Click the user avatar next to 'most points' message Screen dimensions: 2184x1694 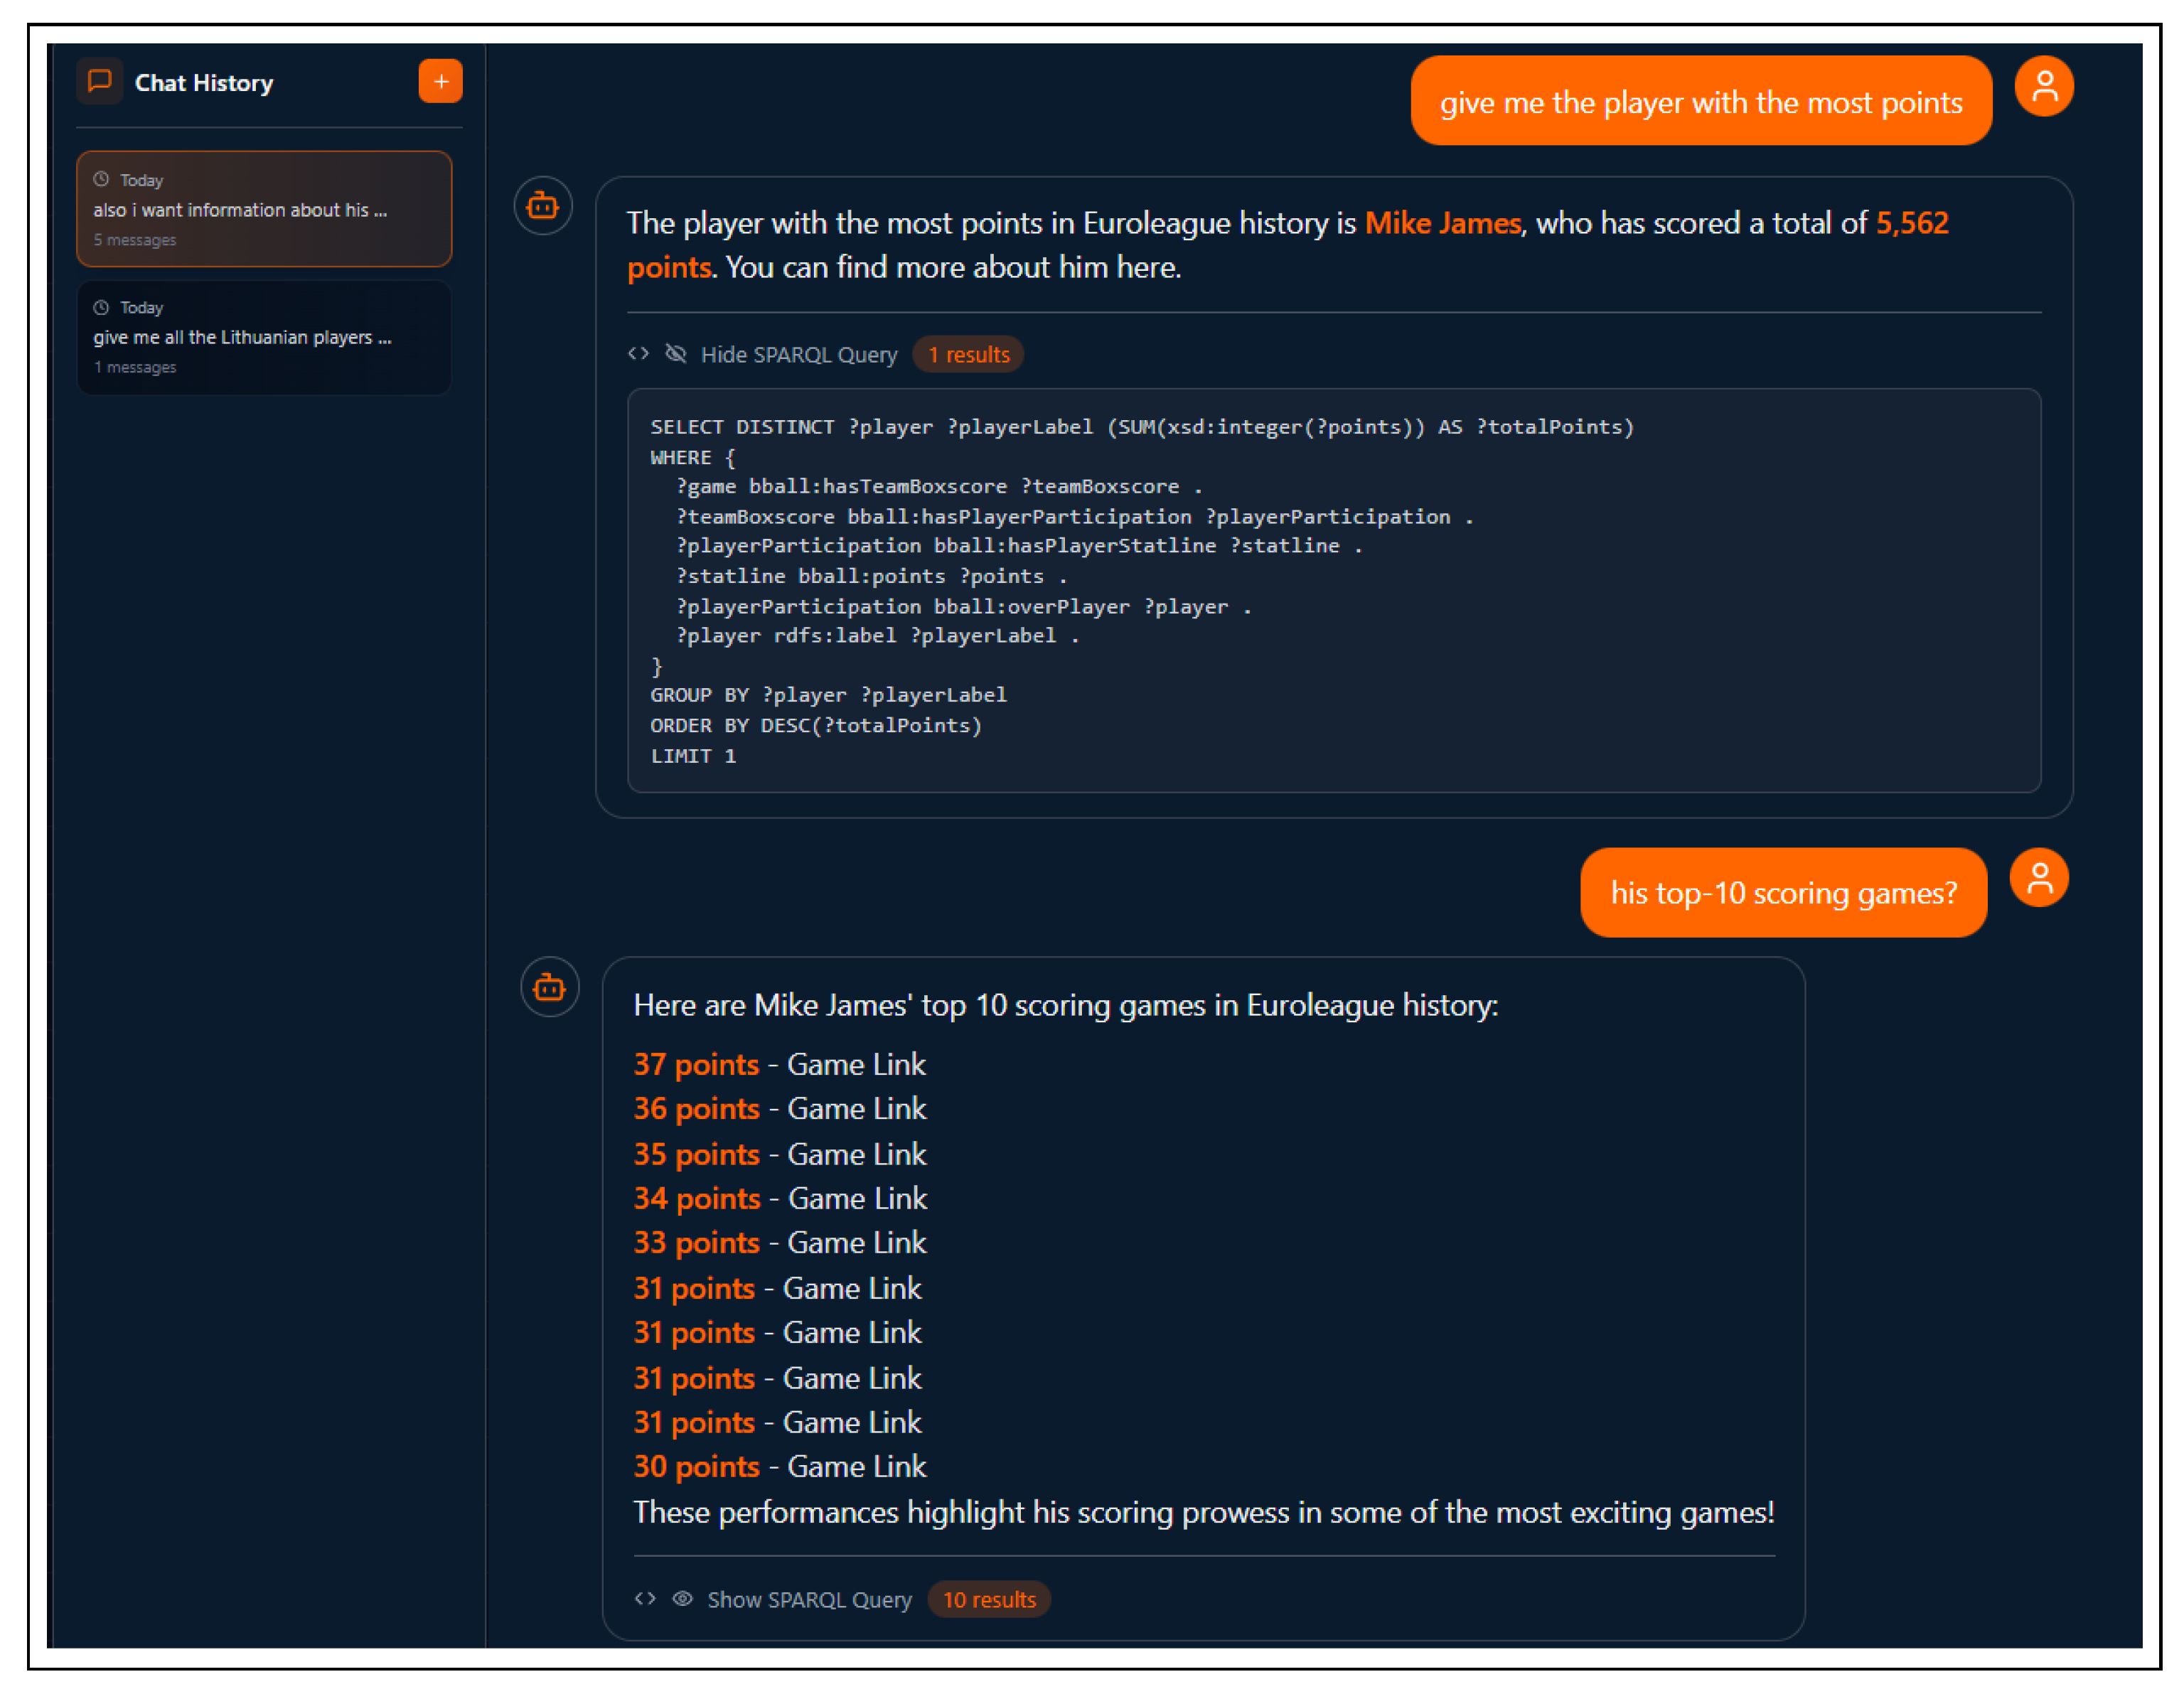pyautogui.click(x=2044, y=87)
